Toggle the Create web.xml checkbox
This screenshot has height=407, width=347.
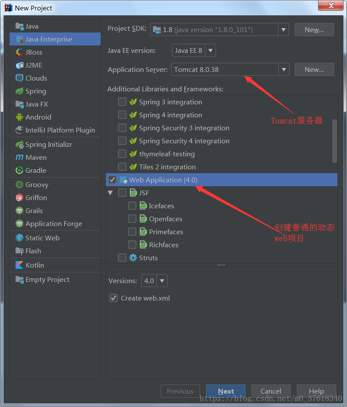pyautogui.click(x=114, y=298)
